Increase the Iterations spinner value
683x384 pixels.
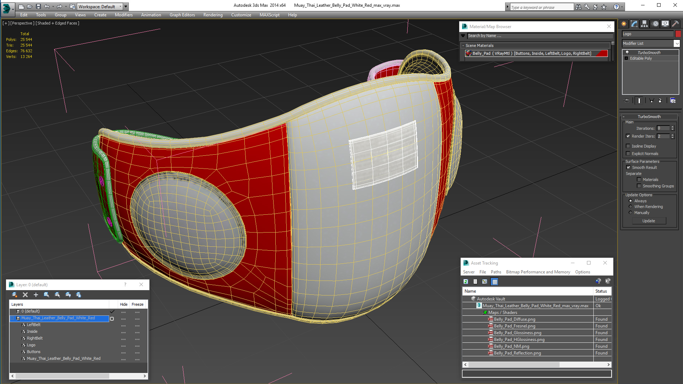click(673, 127)
